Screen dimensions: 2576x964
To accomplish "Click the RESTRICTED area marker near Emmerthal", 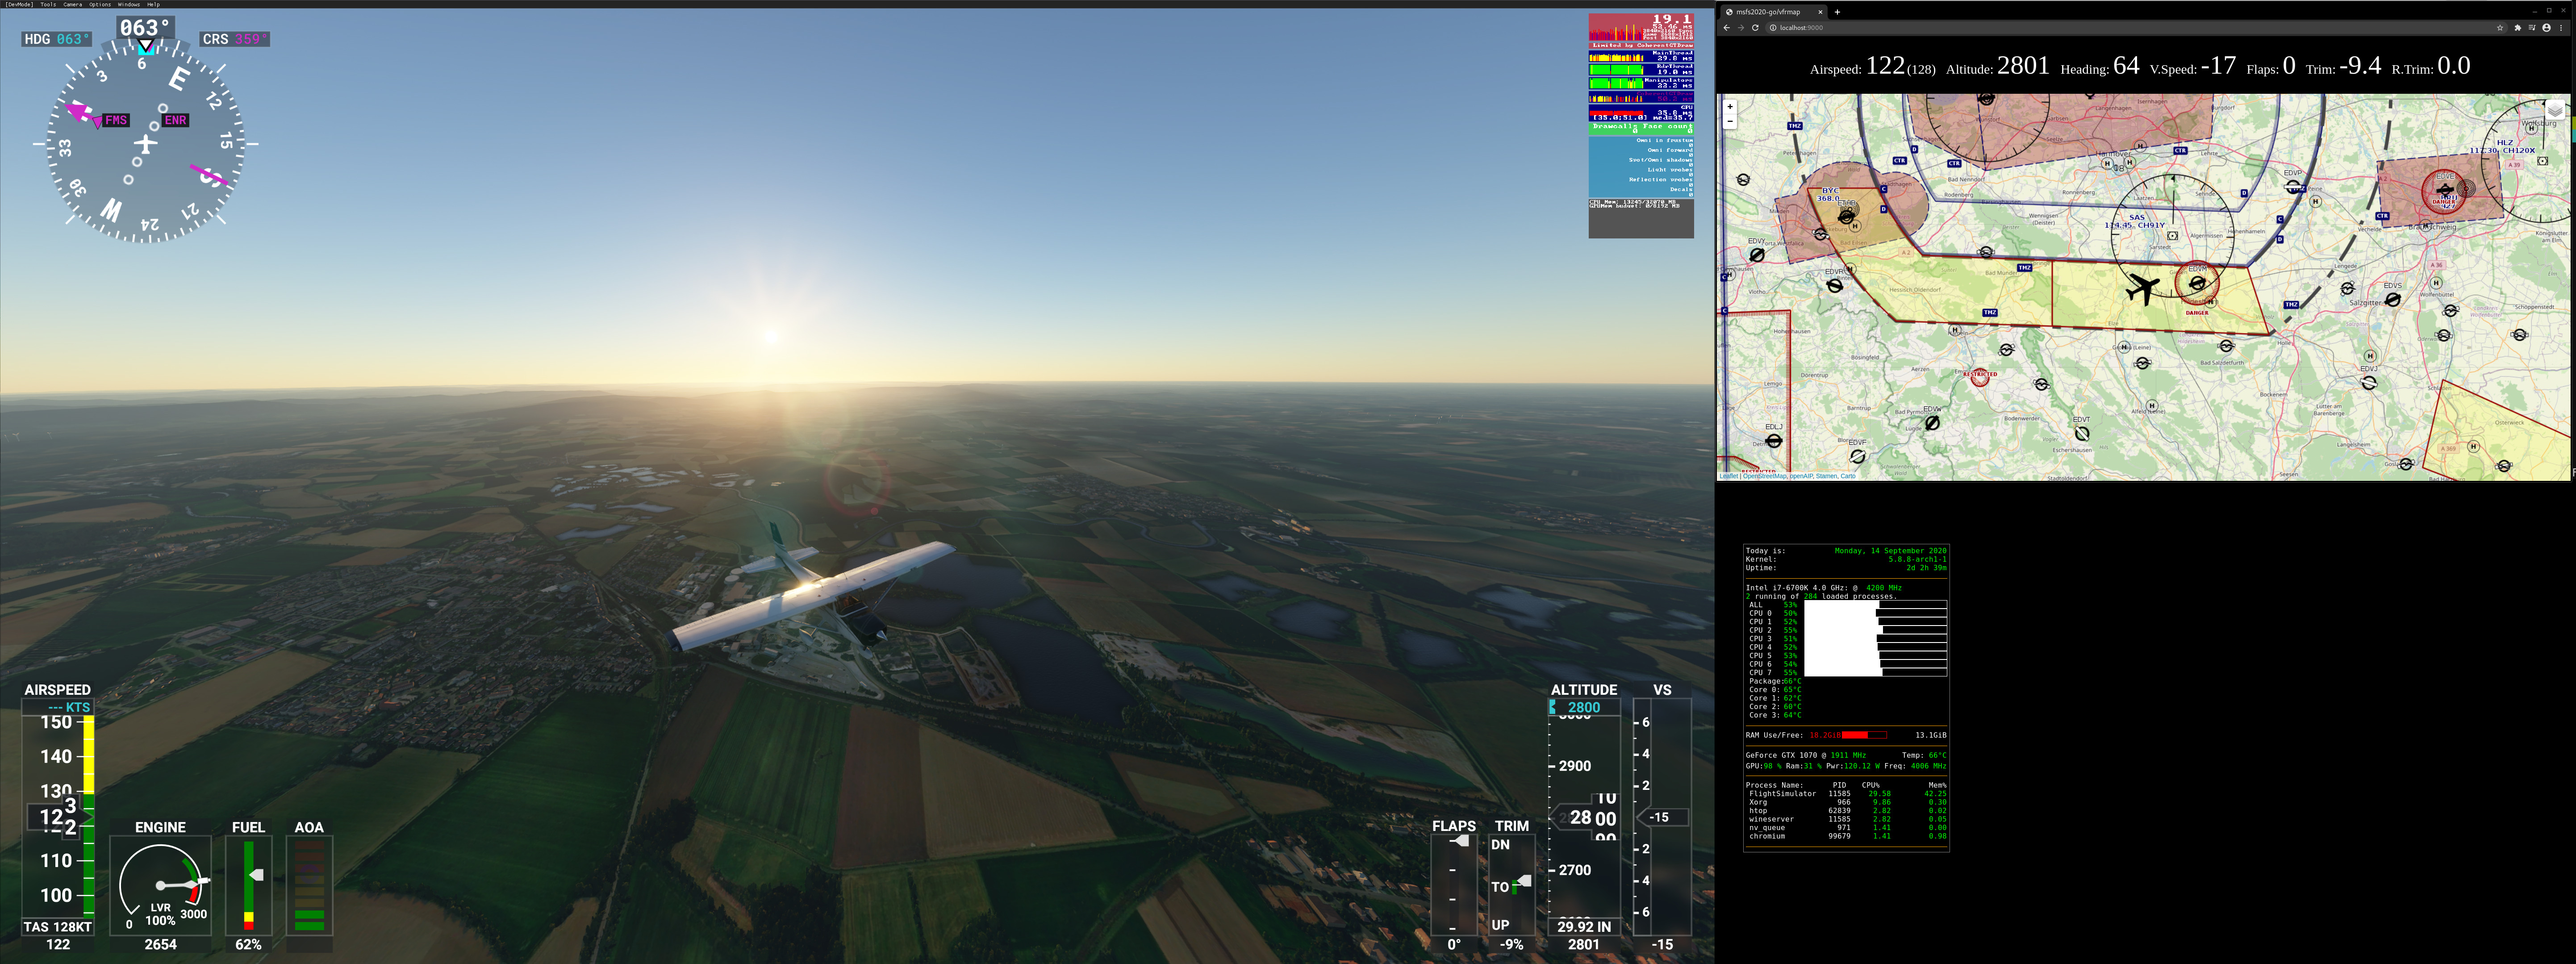I will [x=1979, y=376].
